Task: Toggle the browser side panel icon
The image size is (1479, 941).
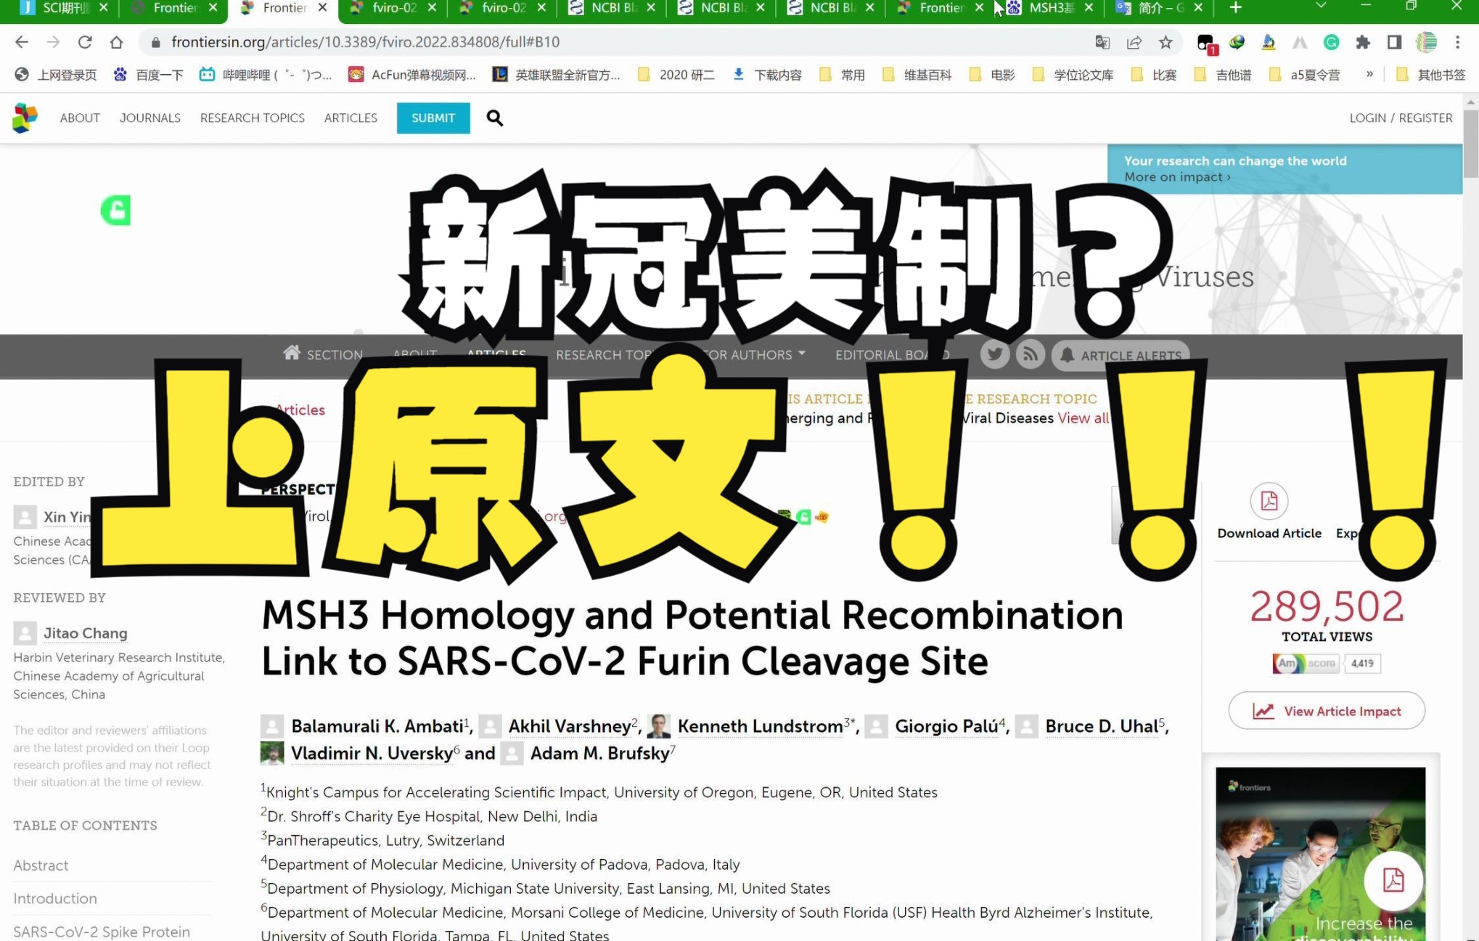Action: tap(1394, 42)
